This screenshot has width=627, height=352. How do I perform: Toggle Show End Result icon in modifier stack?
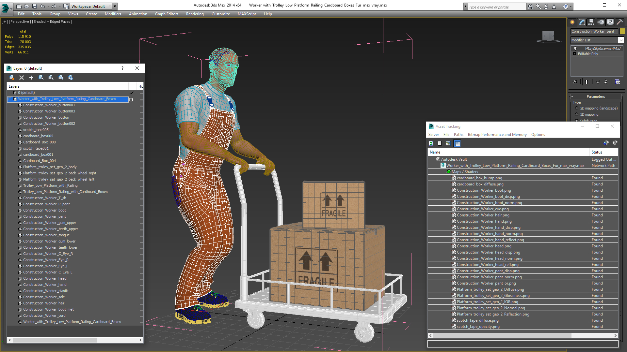point(587,82)
